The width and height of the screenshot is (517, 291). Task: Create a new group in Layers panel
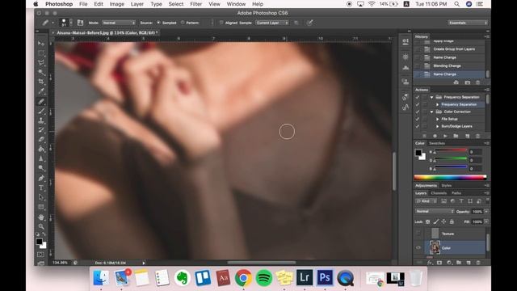point(459,263)
